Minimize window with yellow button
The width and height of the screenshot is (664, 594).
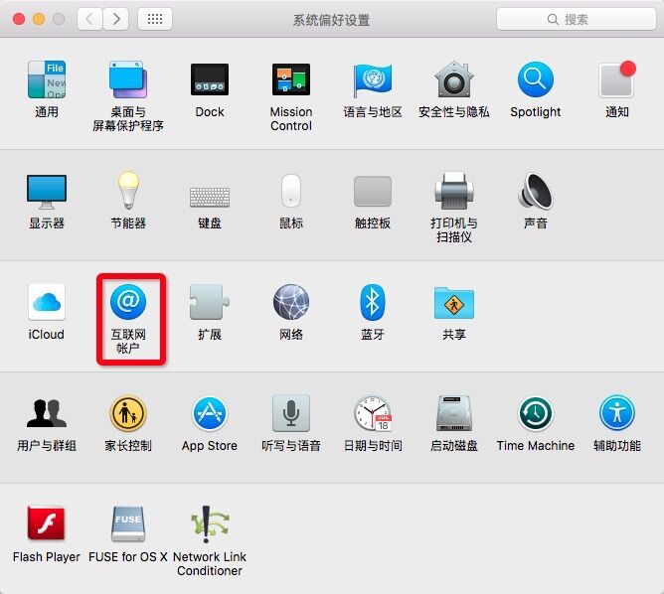point(39,19)
